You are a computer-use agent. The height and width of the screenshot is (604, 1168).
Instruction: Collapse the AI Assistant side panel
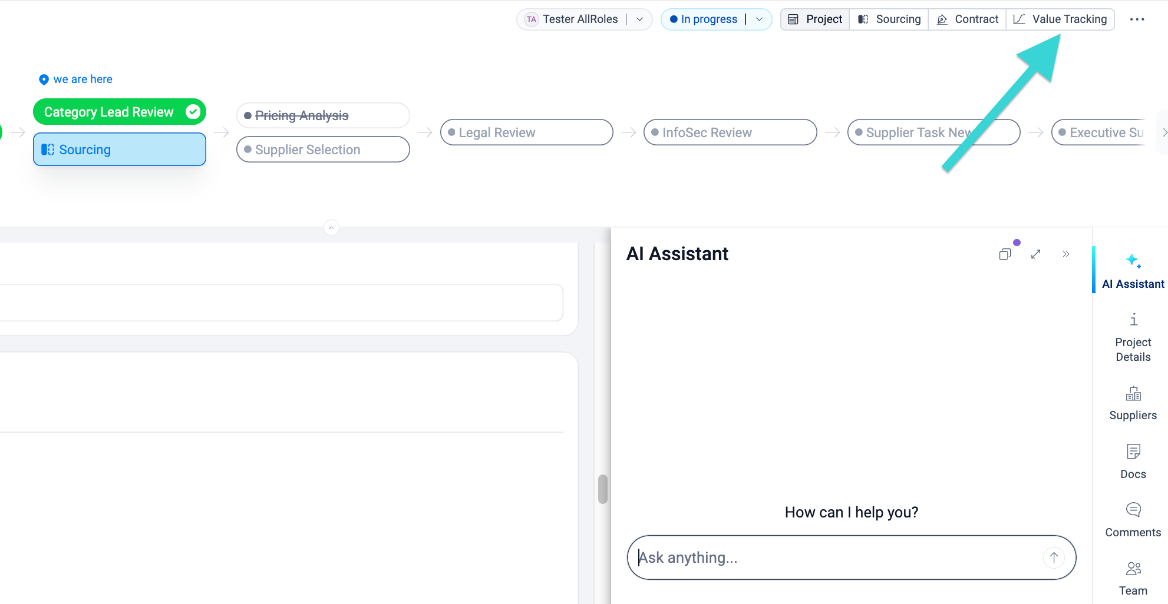tap(1065, 254)
